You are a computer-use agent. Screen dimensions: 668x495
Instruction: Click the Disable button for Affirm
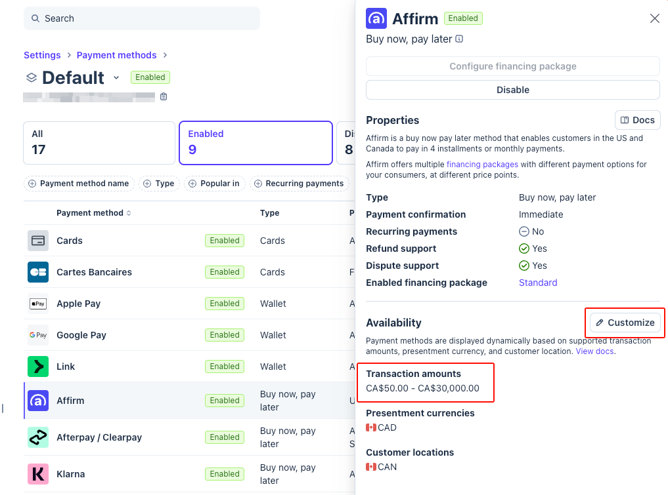click(512, 90)
